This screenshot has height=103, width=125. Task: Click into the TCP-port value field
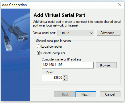coord(52,78)
